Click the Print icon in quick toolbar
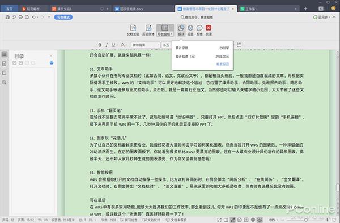 (x=20, y=17)
